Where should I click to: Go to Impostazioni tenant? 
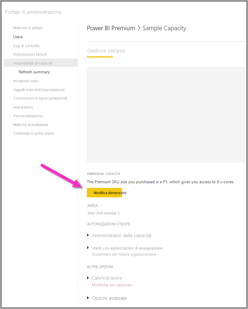click(x=30, y=54)
